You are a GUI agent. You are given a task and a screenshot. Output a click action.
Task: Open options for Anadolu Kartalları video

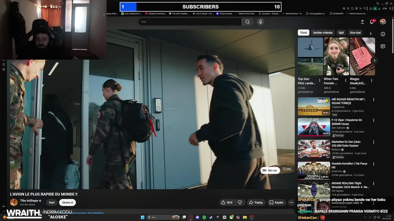pos(374,164)
